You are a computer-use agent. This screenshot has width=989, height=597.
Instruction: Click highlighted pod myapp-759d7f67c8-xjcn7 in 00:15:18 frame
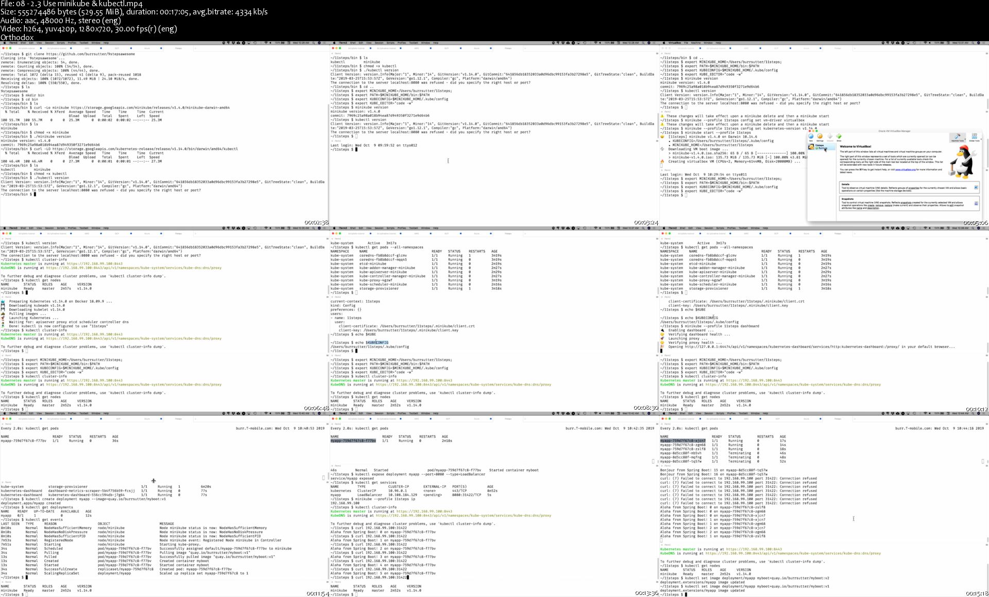[683, 441]
